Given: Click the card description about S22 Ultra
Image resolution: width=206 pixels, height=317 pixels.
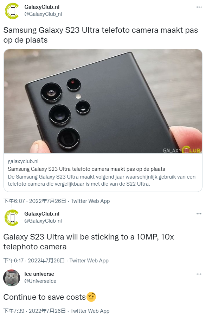Looking at the screenshot, I should [102, 180].
